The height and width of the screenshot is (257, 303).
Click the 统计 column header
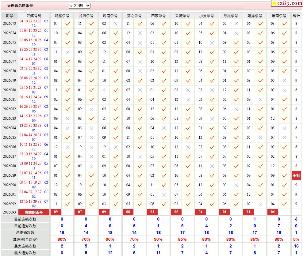[x=296, y=16]
